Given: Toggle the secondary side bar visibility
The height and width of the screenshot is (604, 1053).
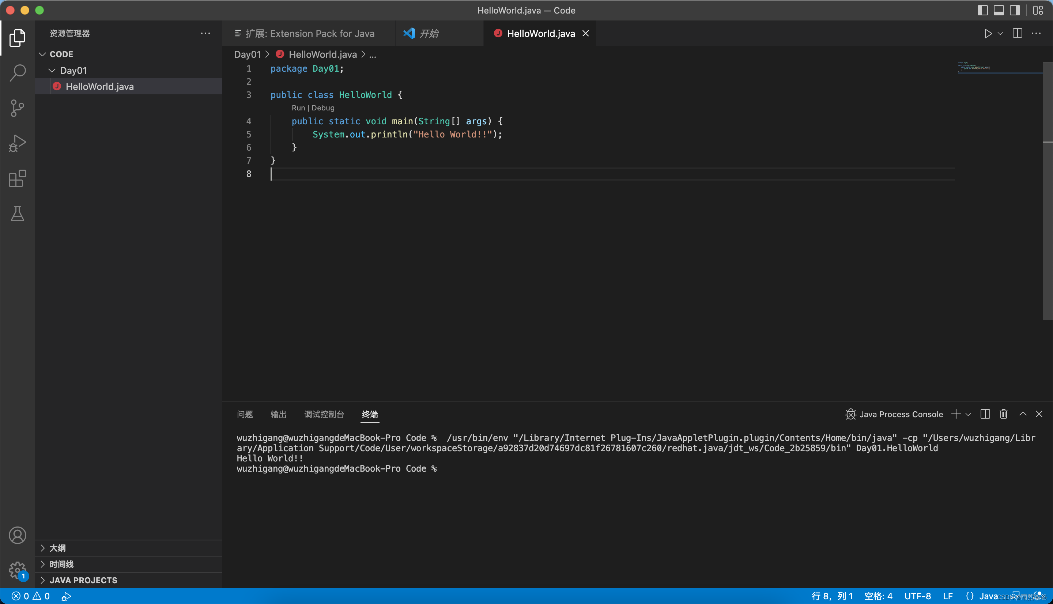Looking at the screenshot, I should pyautogui.click(x=1015, y=10).
